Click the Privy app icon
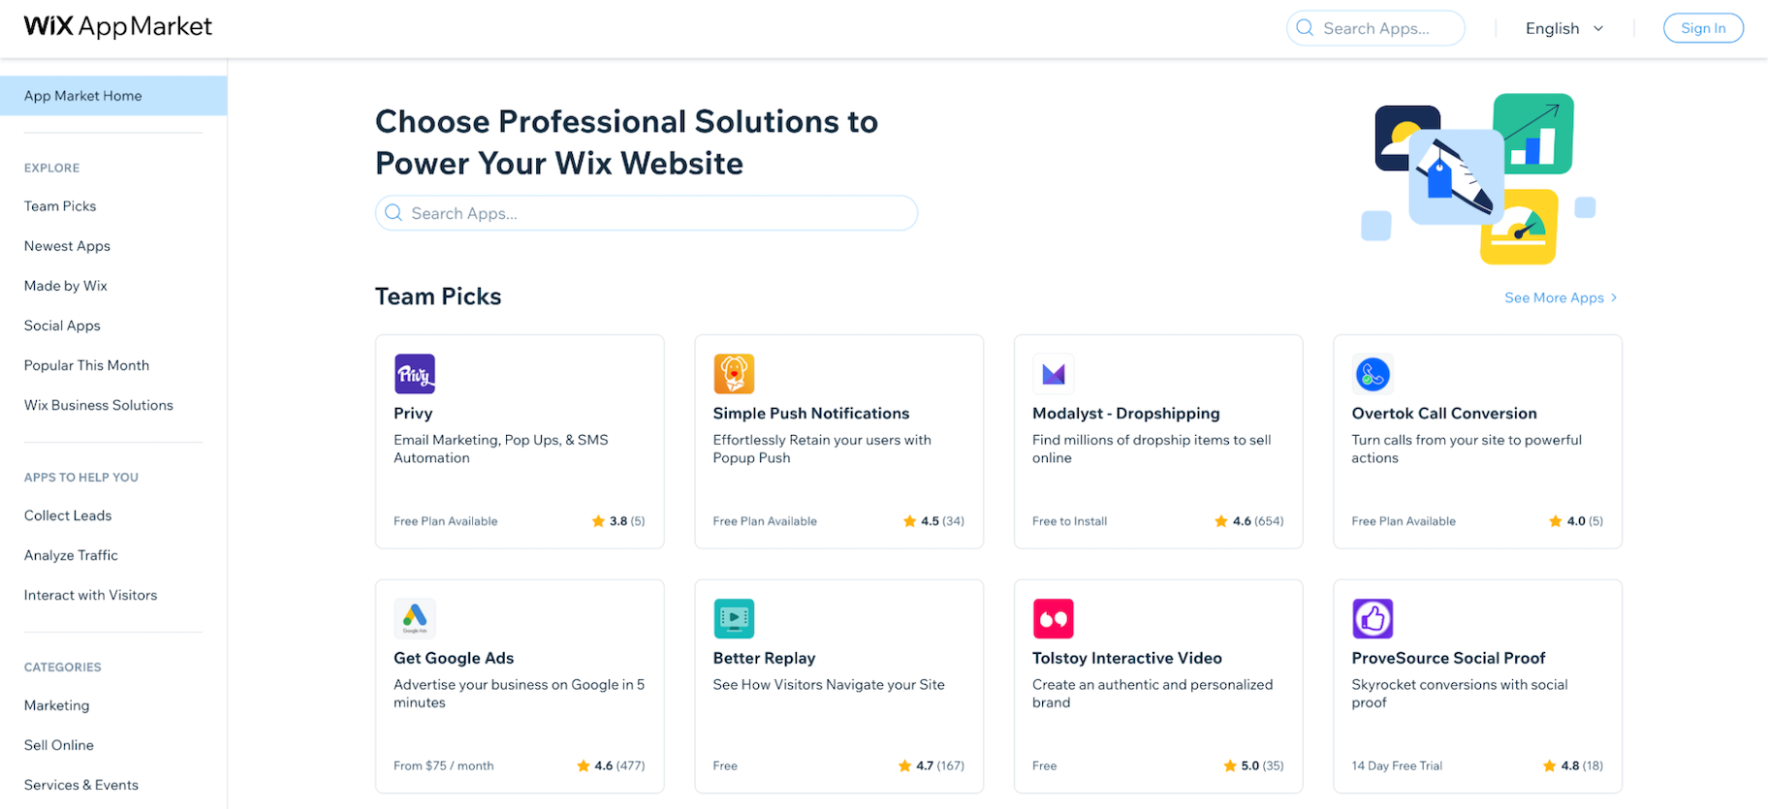Viewport: 1768px width, 809px height. (x=414, y=373)
